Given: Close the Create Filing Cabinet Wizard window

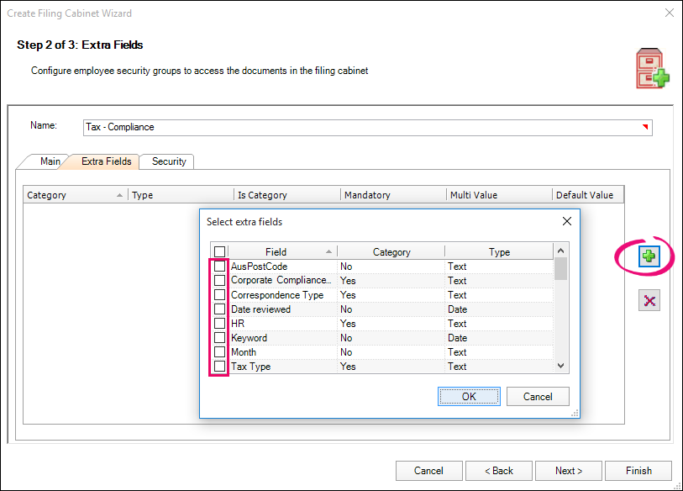Looking at the screenshot, I should 669,13.
